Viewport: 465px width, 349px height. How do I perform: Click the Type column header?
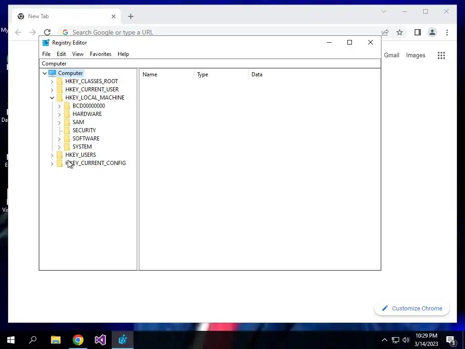(x=222, y=75)
